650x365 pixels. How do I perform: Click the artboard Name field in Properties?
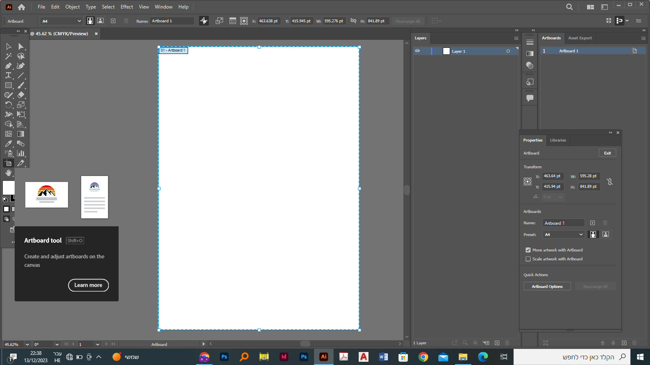click(563, 223)
